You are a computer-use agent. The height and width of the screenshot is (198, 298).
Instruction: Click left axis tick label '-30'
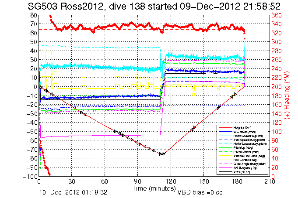click(32, 114)
